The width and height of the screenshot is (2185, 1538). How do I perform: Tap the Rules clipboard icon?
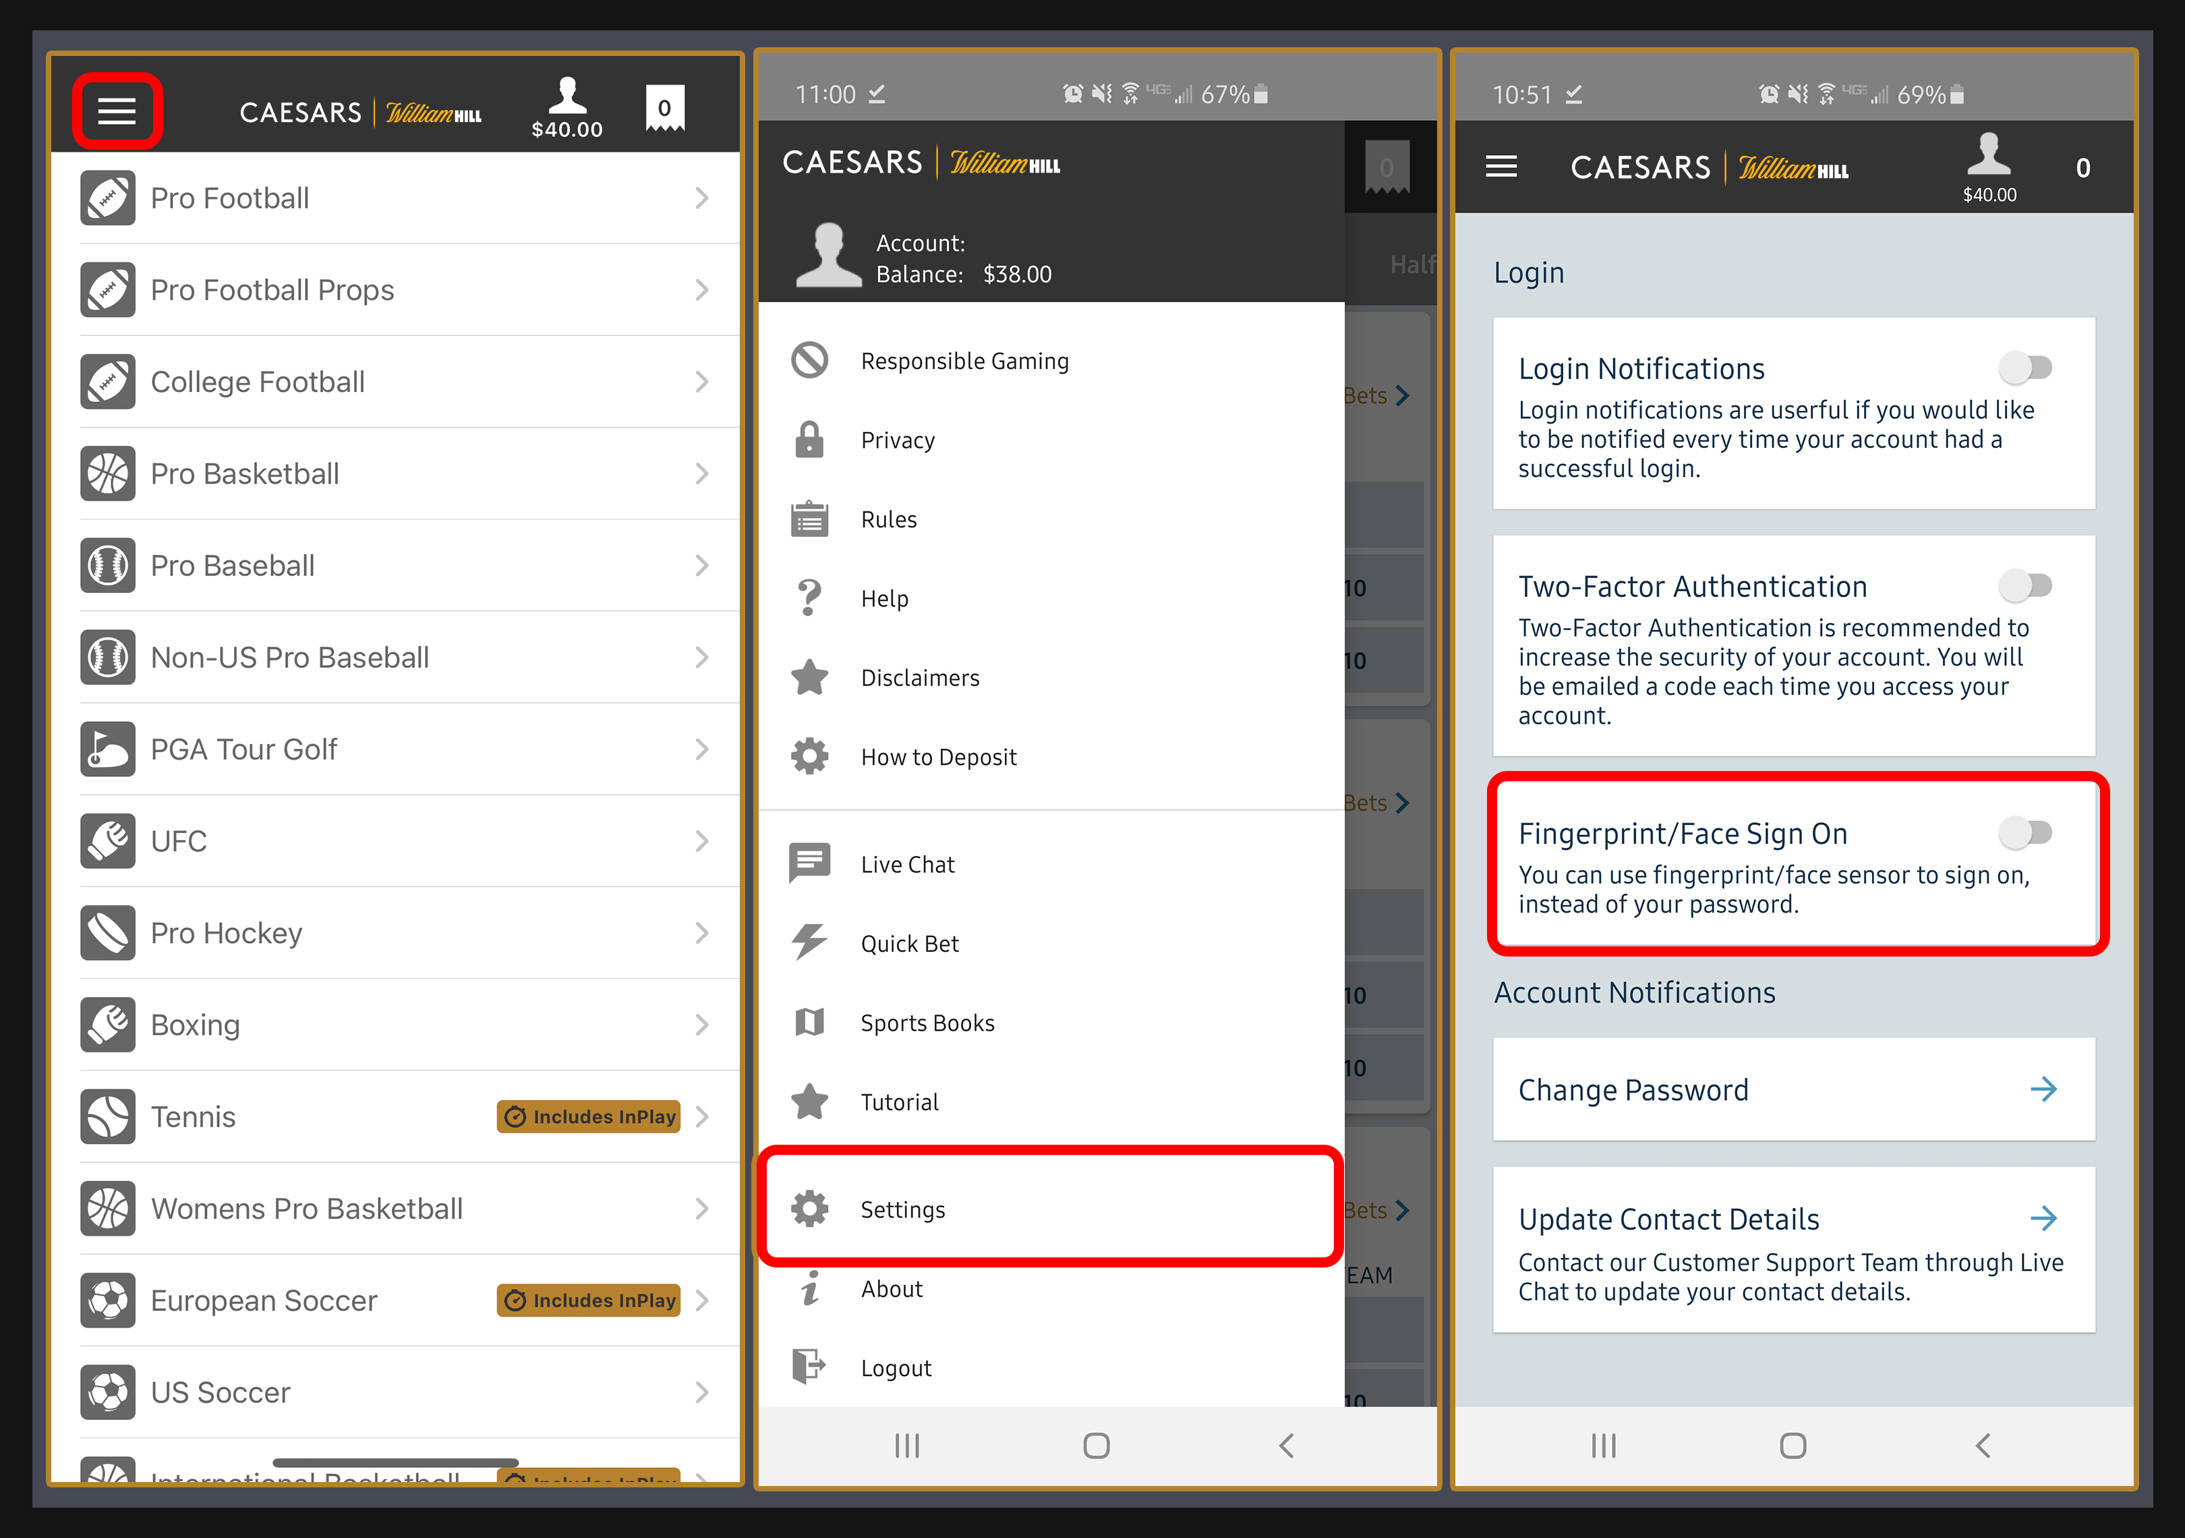click(x=810, y=519)
